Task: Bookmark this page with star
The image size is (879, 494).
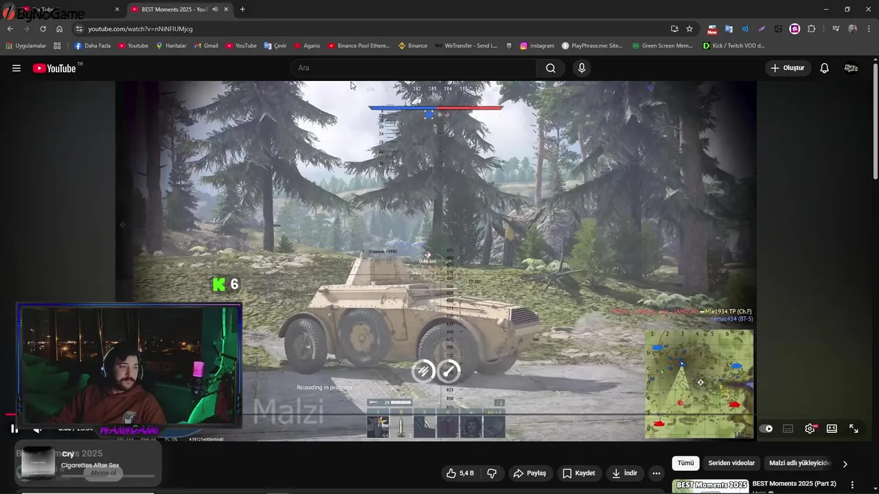Action: point(689,29)
